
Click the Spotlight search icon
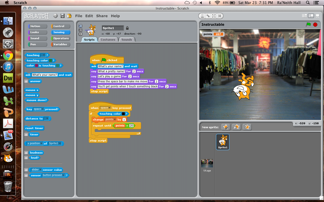[308, 3]
